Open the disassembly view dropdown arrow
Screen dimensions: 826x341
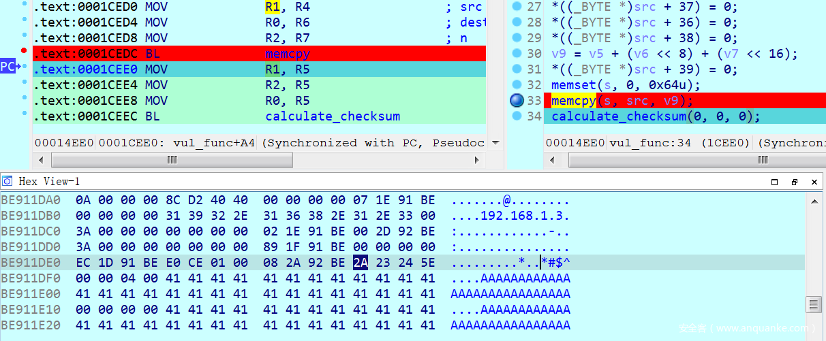(x=495, y=143)
